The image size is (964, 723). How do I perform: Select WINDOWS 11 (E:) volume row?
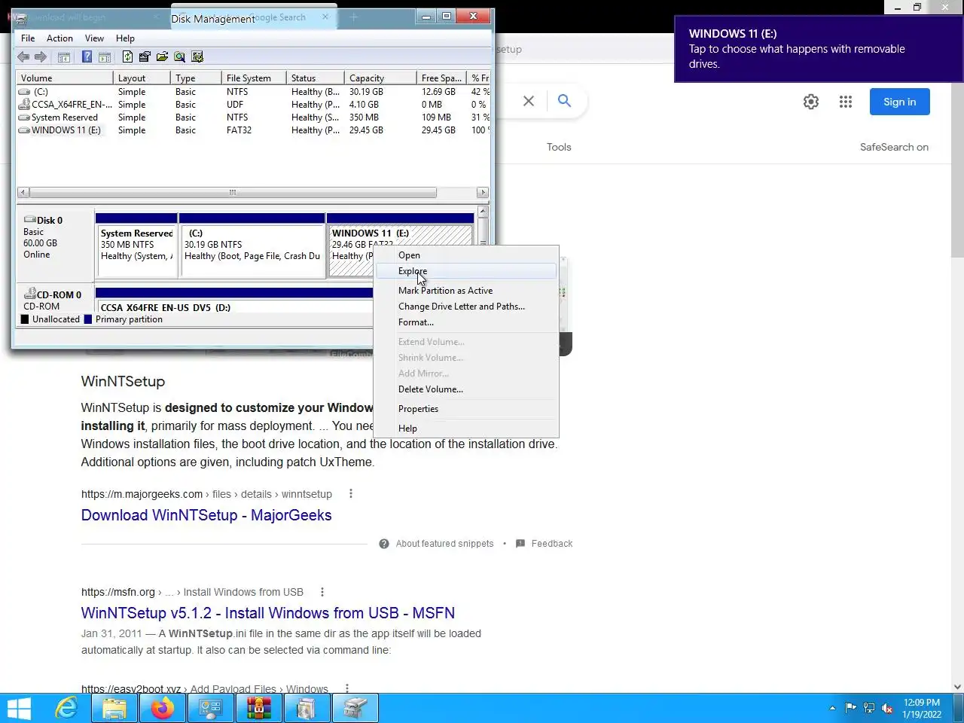coord(253,130)
